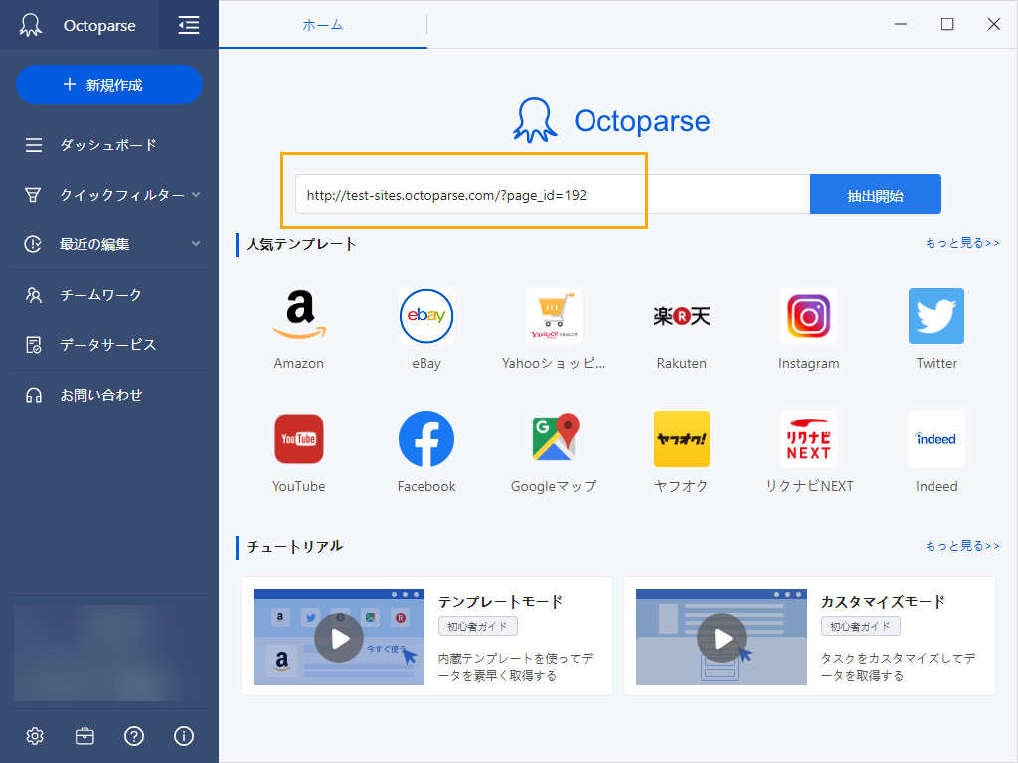This screenshot has width=1018, height=763.
Task: Click the briefcase toolbox icon
Action: point(85,736)
